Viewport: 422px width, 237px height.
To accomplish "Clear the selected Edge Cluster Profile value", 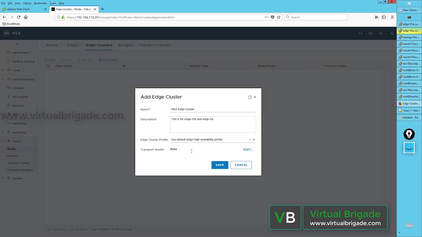I will 250,140.
